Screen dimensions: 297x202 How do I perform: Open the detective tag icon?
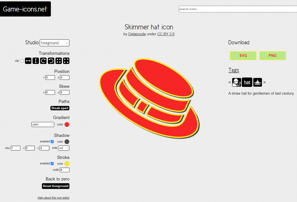pos(236,82)
